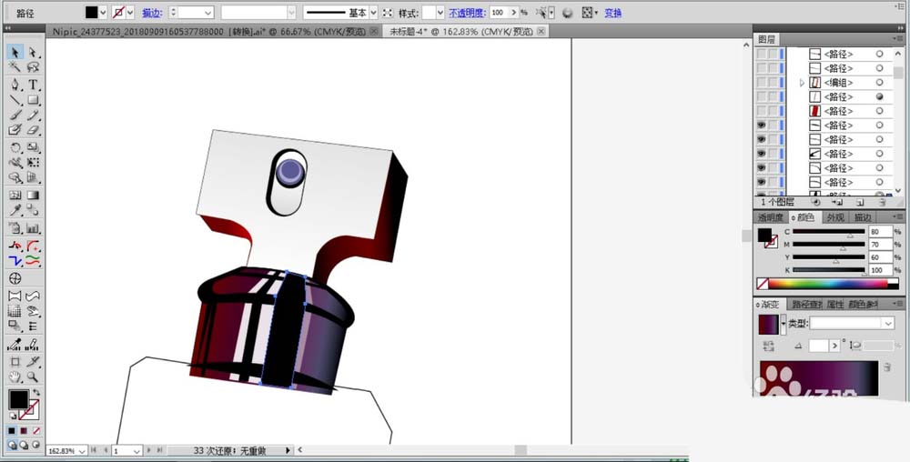Close the Nipic_24377523 document tab

pos(374,31)
